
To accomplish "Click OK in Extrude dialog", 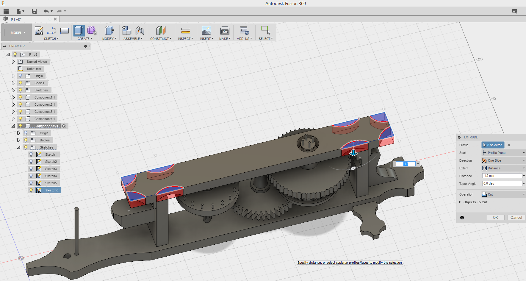I will coord(495,218).
